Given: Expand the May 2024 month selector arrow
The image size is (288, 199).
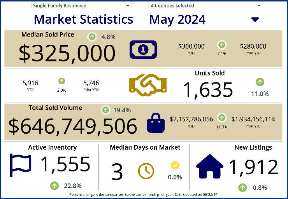Looking at the screenshot, I should click(x=255, y=19).
